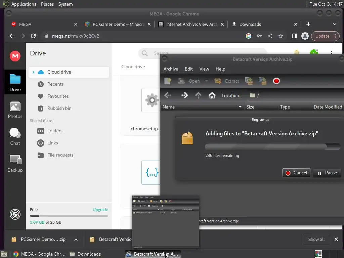
Task: Switch to the Downloads tab
Action: [265, 24]
